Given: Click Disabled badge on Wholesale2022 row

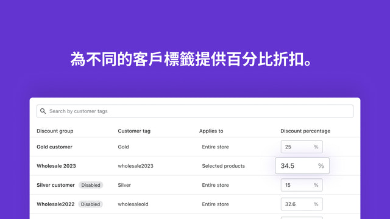Looking at the screenshot, I should (90, 204).
